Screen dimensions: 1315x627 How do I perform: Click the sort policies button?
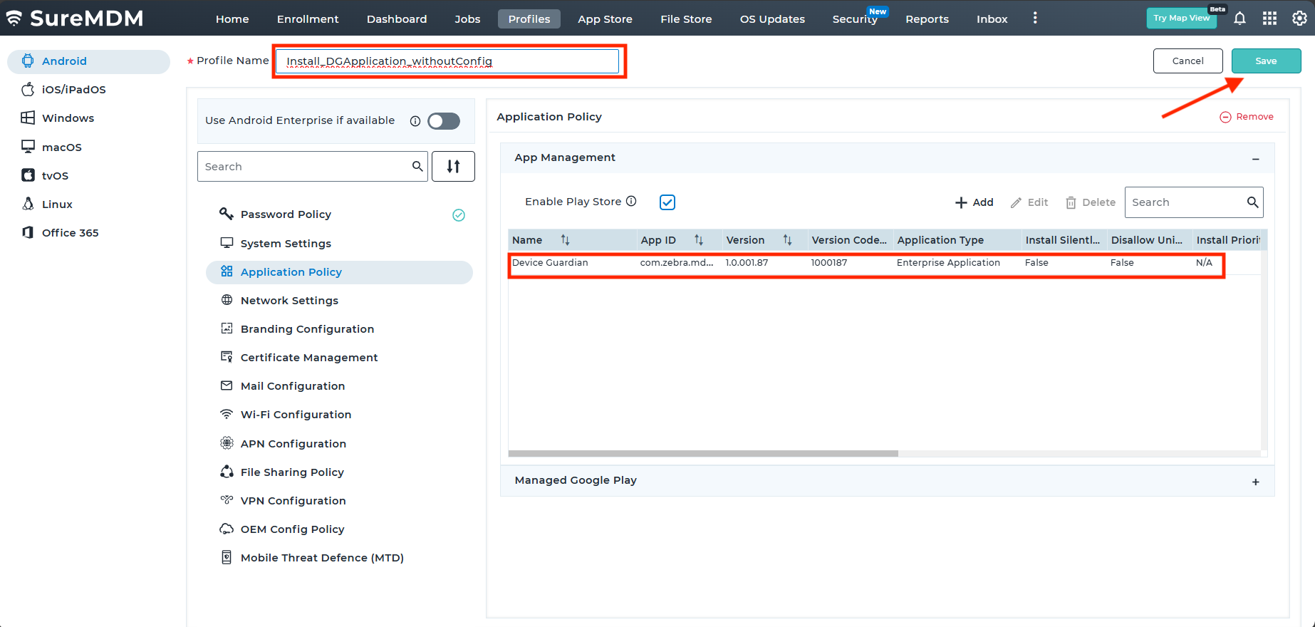pos(453,166)
